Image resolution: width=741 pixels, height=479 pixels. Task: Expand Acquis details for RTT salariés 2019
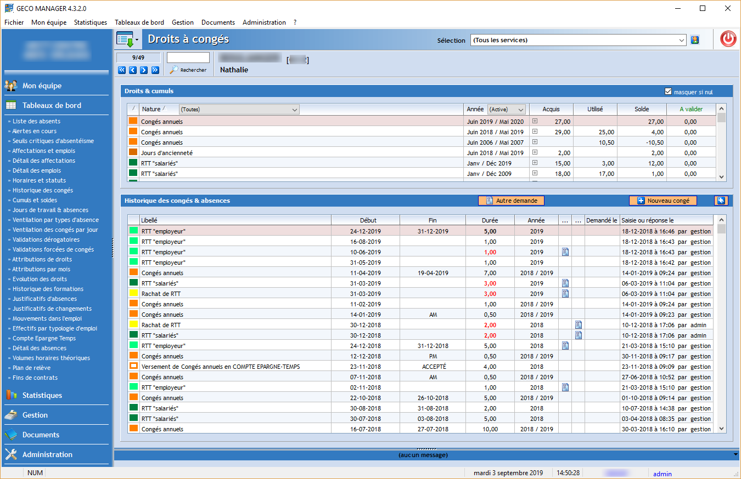coord(535,163)
